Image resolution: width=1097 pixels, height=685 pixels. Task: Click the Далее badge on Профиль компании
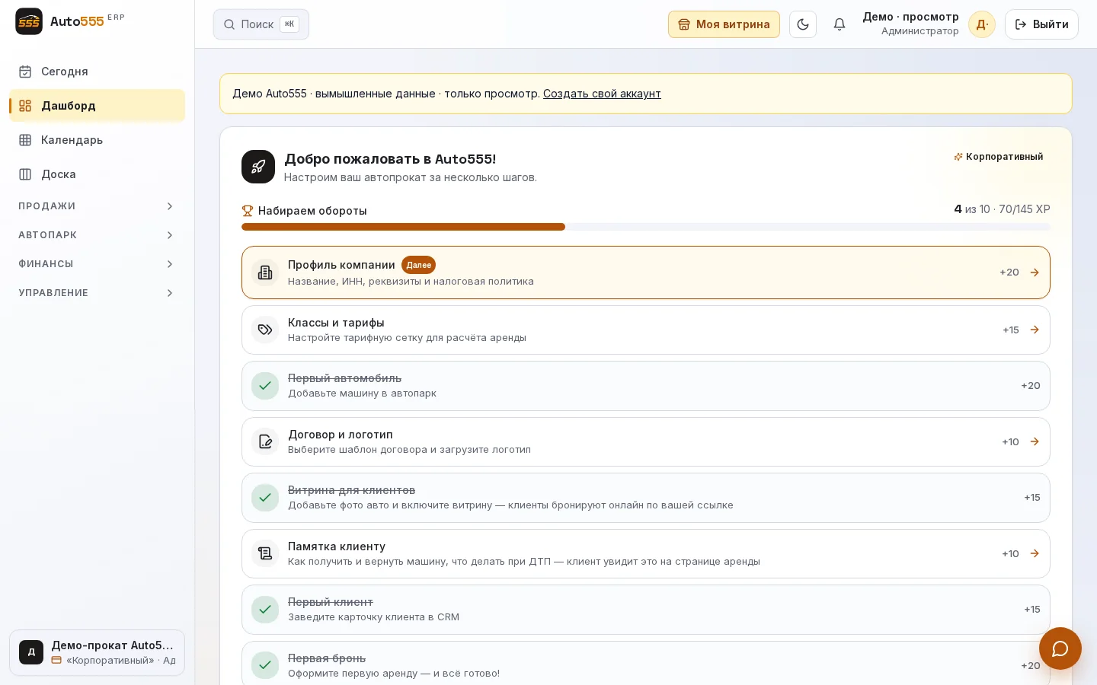418,265
